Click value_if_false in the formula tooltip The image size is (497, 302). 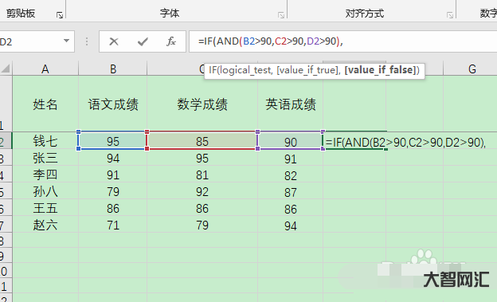click(380, 70)
